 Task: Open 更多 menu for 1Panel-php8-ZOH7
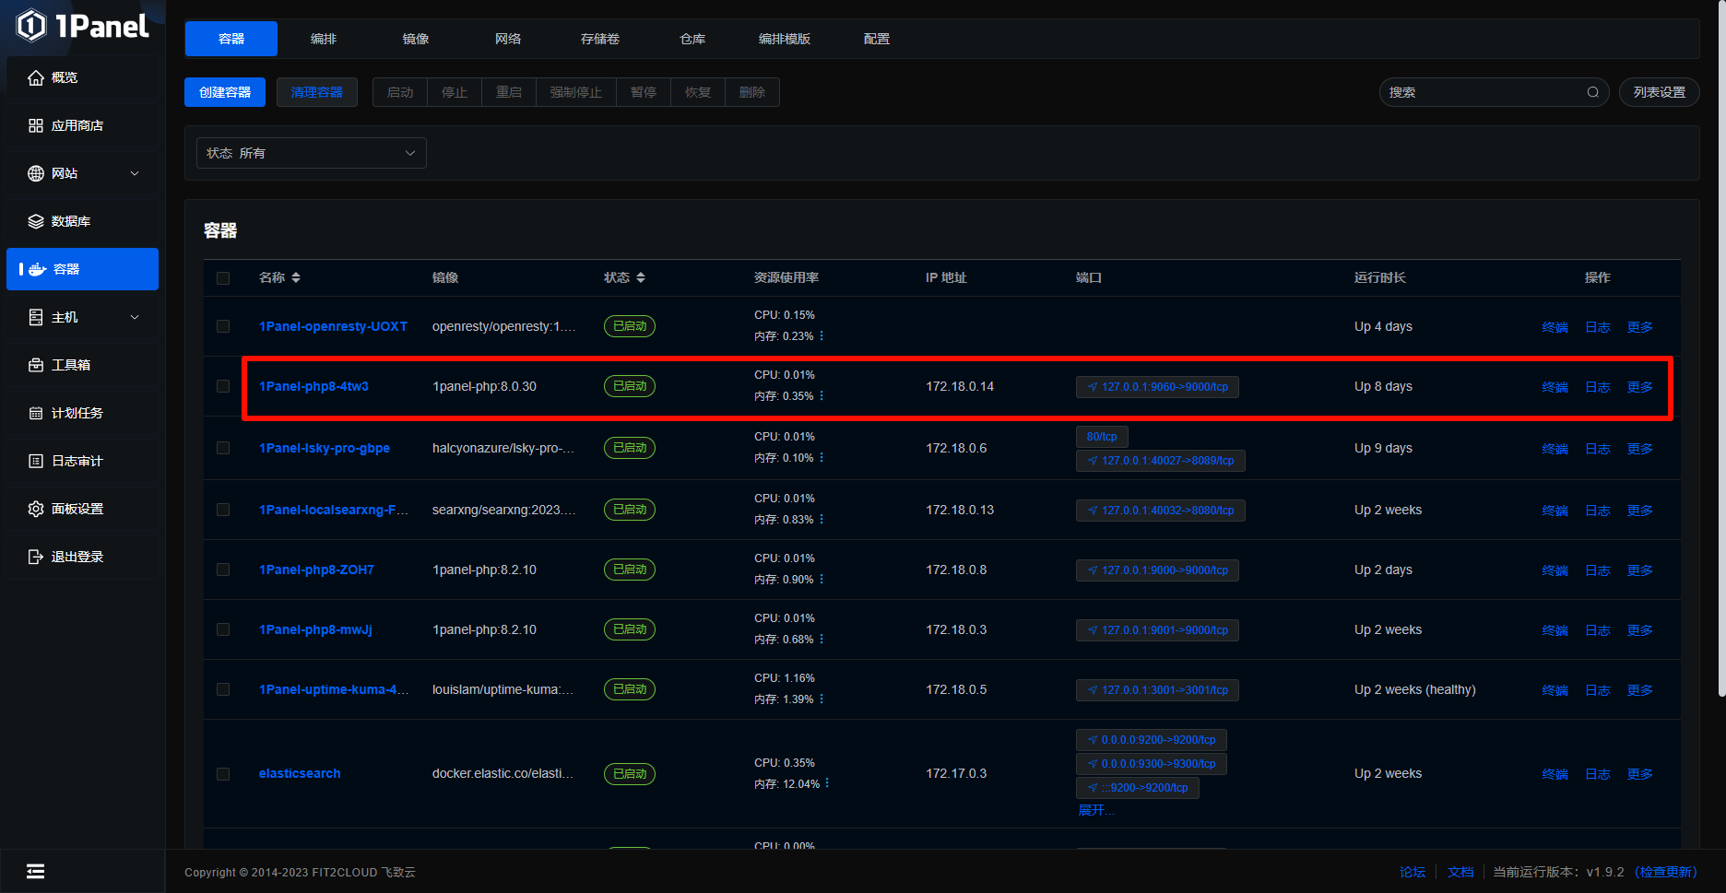coord(1640,570)
